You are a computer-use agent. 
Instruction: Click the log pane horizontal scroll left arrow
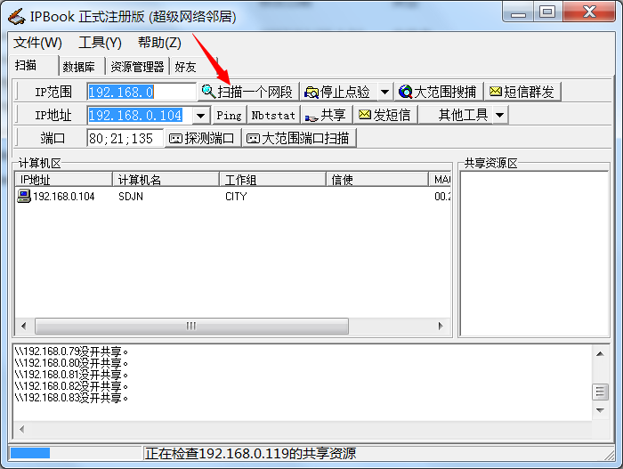click(21, 429)
